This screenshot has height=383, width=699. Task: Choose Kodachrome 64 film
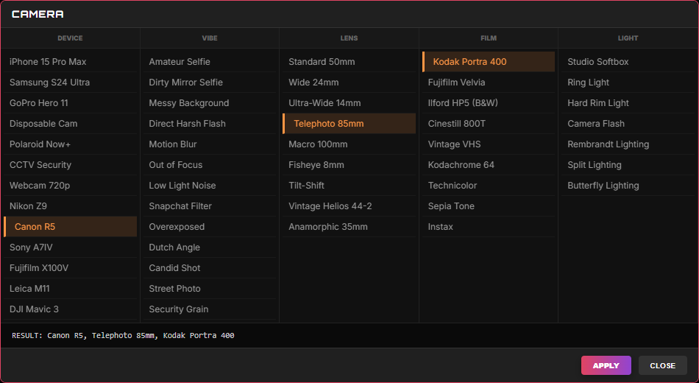pos(489,165)
